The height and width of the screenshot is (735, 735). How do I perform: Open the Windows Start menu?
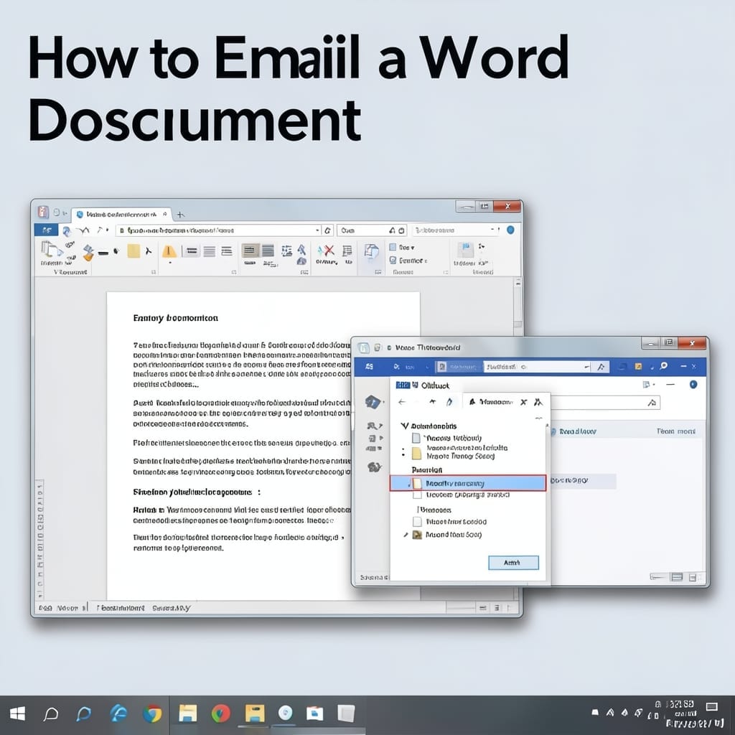17,714
